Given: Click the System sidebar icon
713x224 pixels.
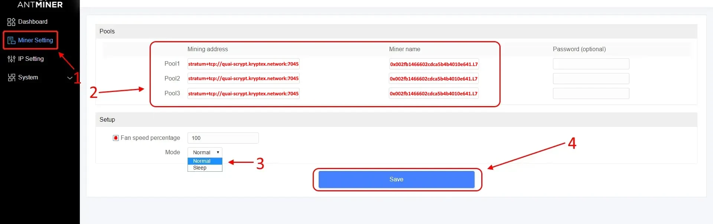Looking at the screenshot, I should tap(11, 78).
